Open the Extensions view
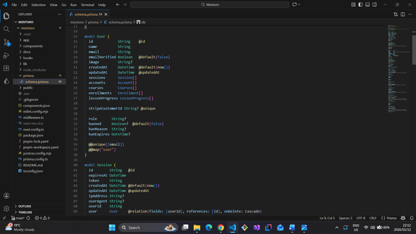The height and width of the screenshot is (234, 416). tap(6, 68)
